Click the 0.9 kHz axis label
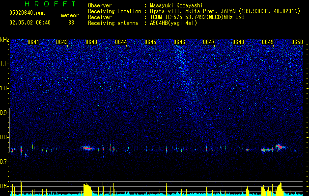 point(4,113)
